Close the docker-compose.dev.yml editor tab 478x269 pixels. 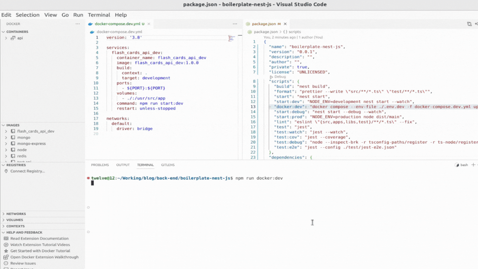[149, 24]
